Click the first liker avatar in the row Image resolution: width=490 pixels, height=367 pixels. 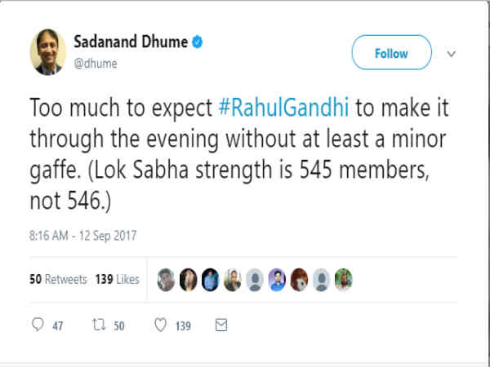tap(166, 279)
